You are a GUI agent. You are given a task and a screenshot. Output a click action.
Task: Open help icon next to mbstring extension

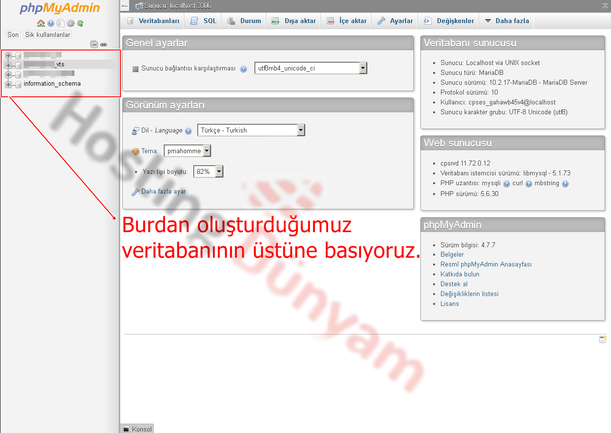click(565, 184)
